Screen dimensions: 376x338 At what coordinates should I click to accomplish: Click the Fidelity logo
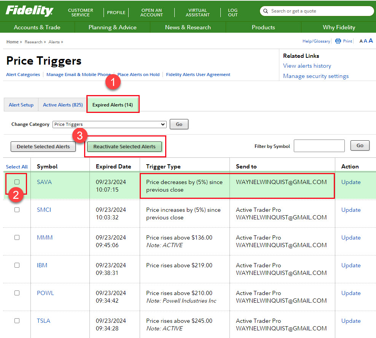pos(29,11)
